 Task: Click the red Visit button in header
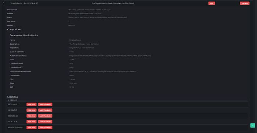(211, 3)
